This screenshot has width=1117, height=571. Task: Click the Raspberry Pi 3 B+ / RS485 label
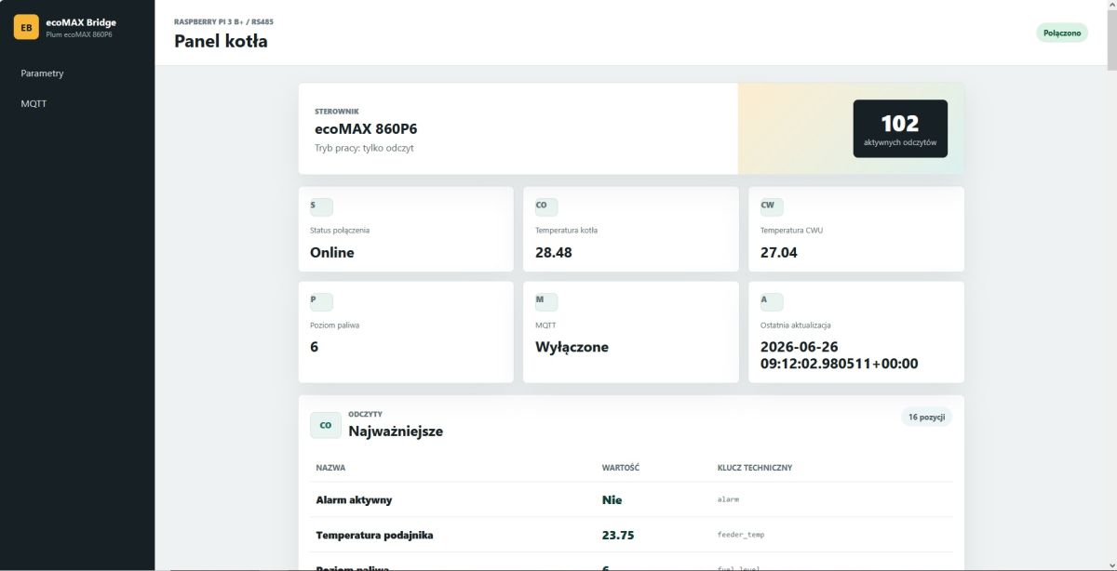(223, 21)
